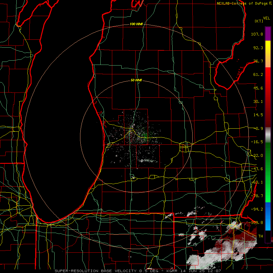Click the 76.7 velocity scale value
This screenshot has height=273, width=273.
coord(258,61)
